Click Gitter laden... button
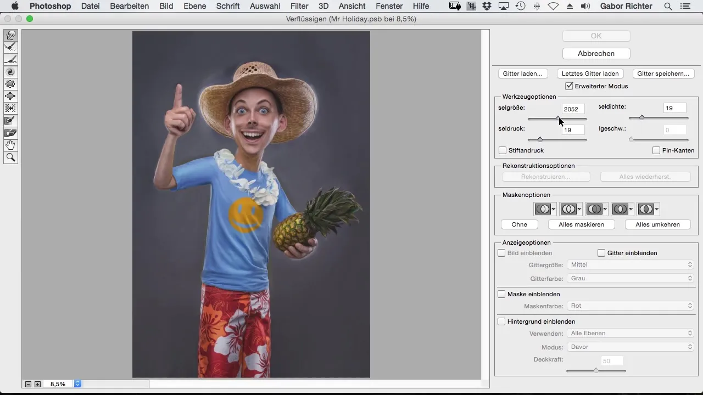This screenshot has height=395, width=703. tap(523, 74)
